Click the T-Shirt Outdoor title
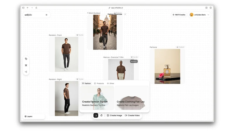The image size is (234, 131). click(94, 13)
